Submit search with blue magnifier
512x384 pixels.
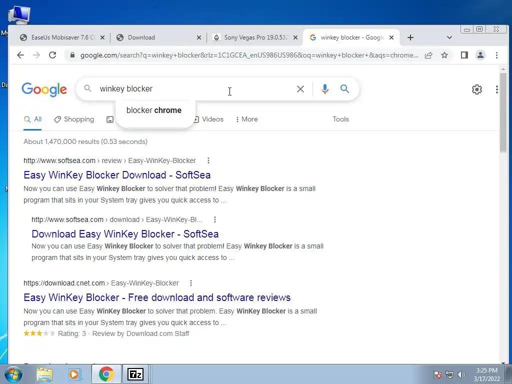(x=344, y=89)
